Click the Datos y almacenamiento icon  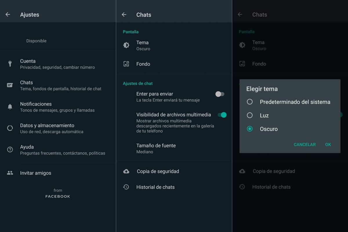(10, 128)
